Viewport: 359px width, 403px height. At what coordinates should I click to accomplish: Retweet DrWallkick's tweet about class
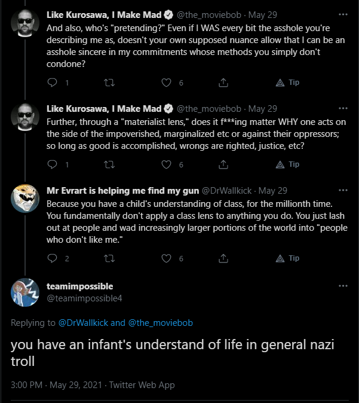click(x=109, y=258)
